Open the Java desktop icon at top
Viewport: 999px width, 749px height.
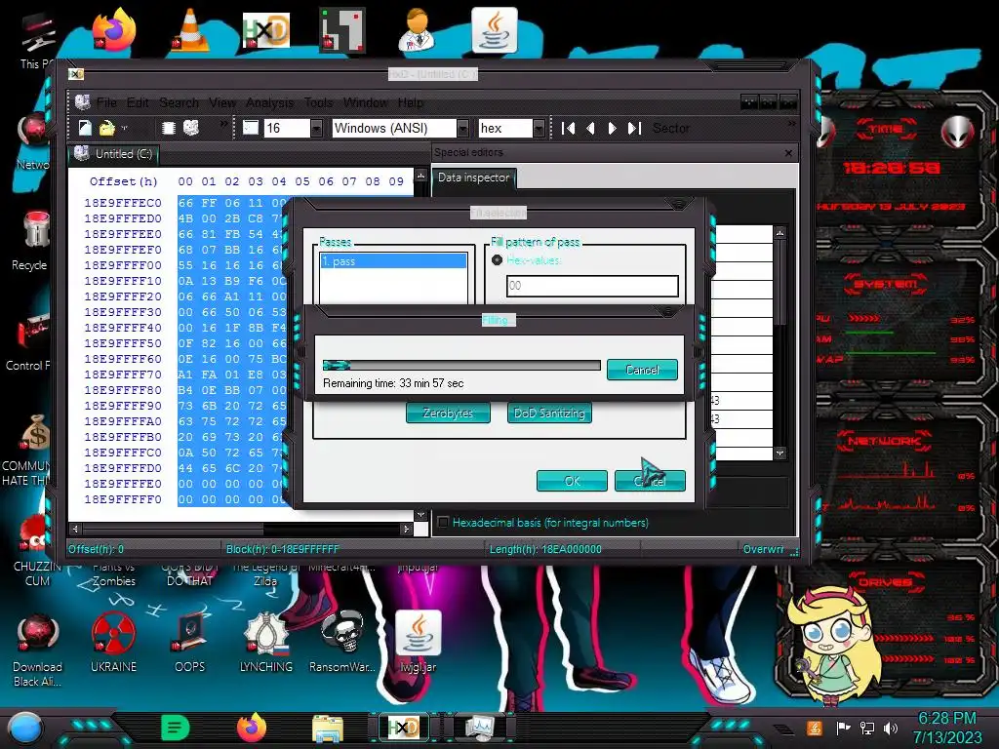pyautogui.click(x=494, y=30)
